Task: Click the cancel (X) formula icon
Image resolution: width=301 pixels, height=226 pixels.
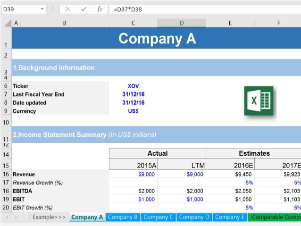Action: click(x=67, y=9)
